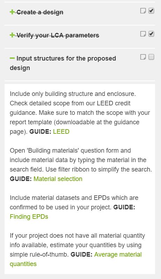Click the paragraph about estimating material quantities
The height and width of the screenshot is (279, 161).
point(78,250)
